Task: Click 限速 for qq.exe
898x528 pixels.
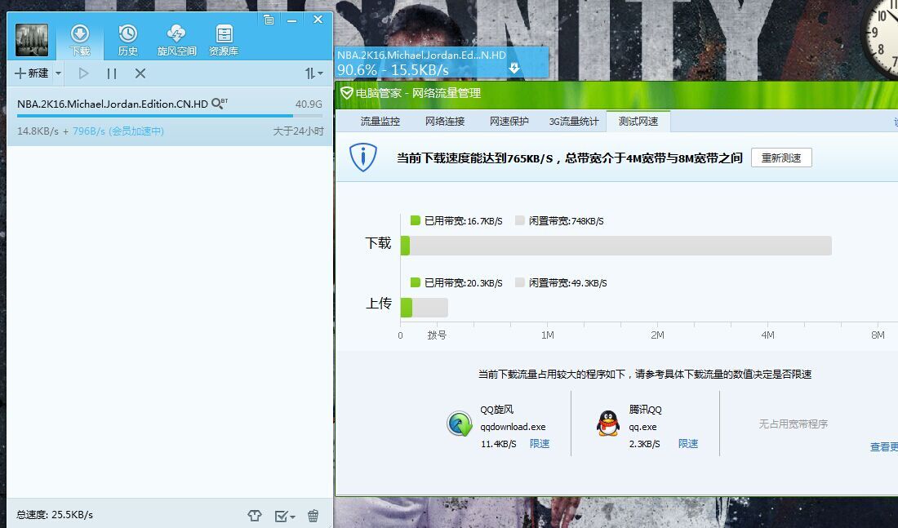Action: point(688,444)
